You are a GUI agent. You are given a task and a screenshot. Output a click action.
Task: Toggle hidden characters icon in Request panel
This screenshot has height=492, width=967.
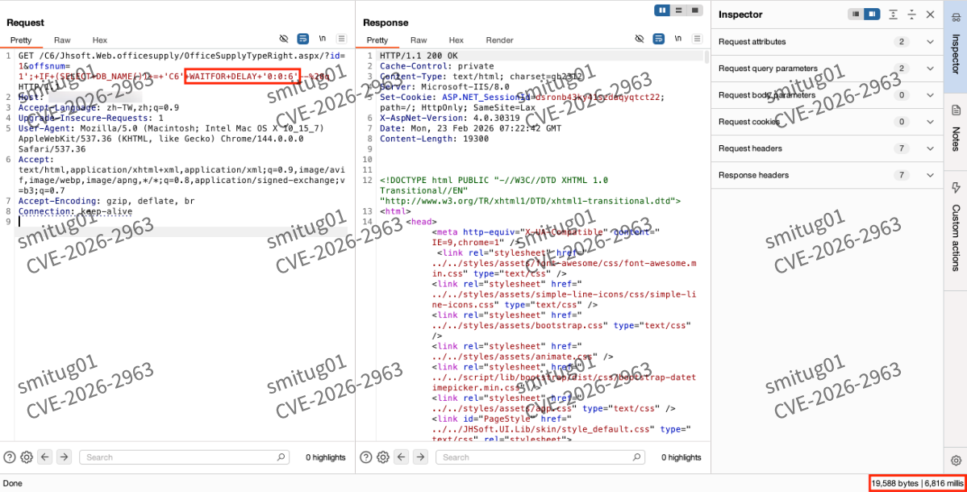[x=284, y=39]
